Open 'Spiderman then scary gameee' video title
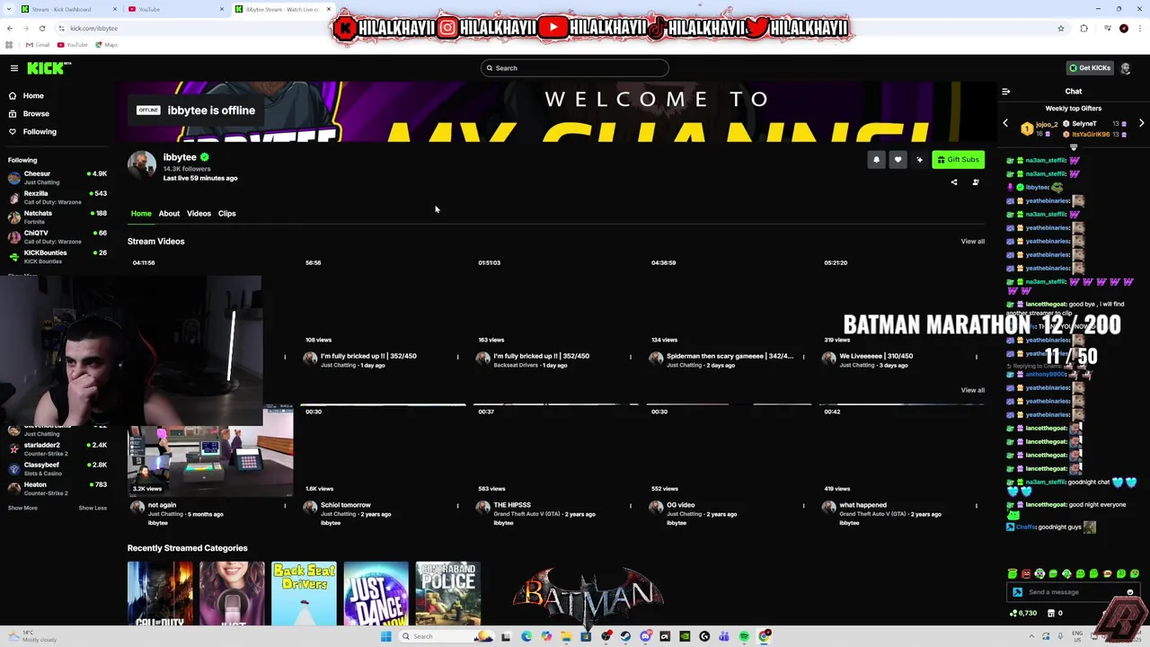The height and width of the screenshot is (647, 1150). (730, 356)
